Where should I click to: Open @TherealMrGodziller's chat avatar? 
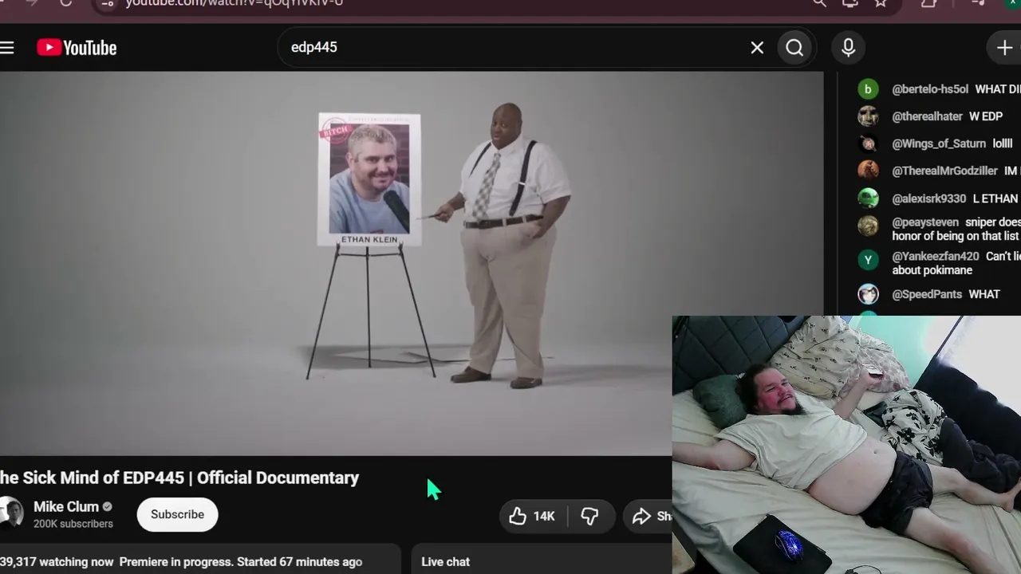(868, 171)
